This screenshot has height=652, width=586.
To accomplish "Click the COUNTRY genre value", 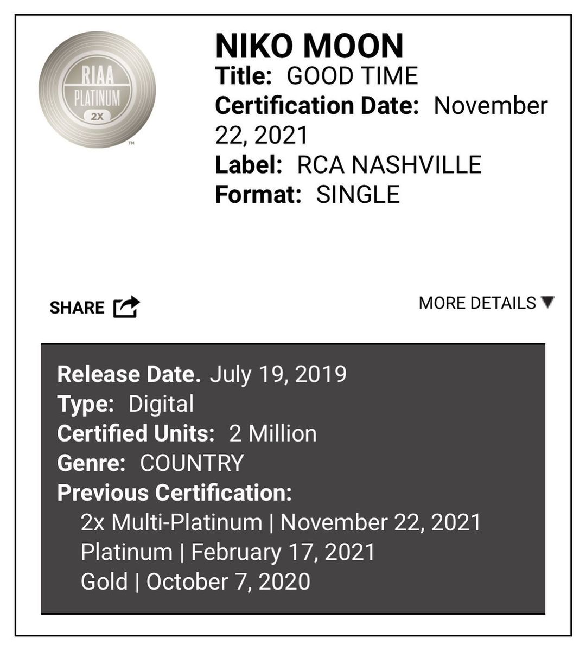I will pos(192,463).
